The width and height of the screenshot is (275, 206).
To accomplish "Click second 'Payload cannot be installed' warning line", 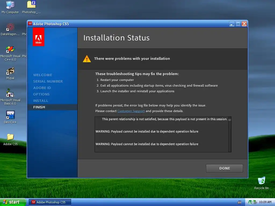I will coord(147,144).
